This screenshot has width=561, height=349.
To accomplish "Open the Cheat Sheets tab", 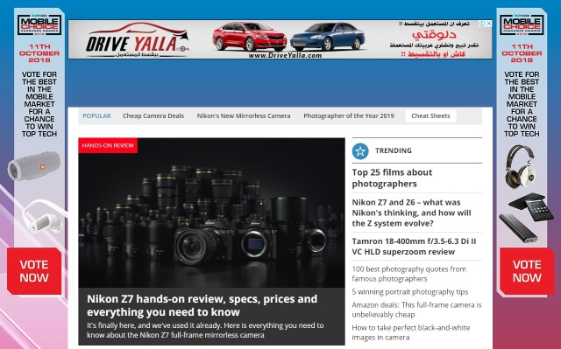I will point(430,116).
